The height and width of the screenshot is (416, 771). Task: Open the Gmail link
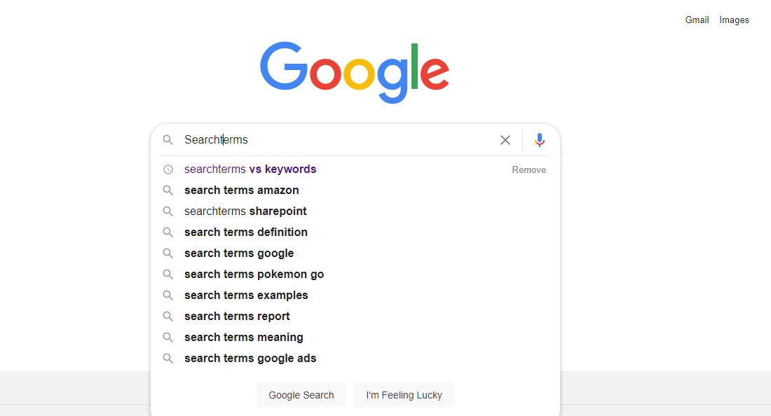point(697,20)
